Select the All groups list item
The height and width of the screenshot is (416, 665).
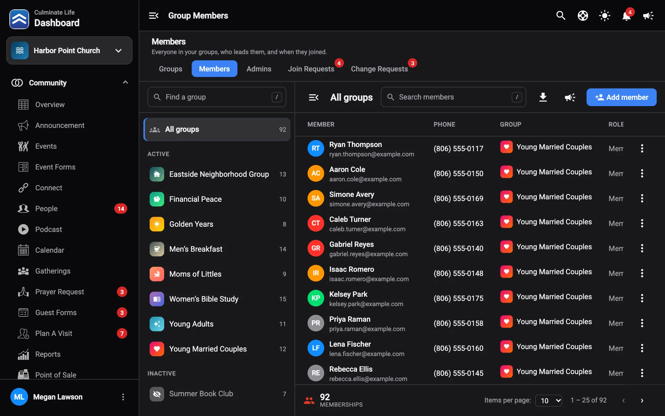click(217, 129)
